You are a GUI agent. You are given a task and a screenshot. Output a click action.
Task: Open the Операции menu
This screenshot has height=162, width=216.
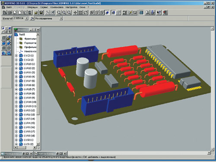click(x=32, y=7)
